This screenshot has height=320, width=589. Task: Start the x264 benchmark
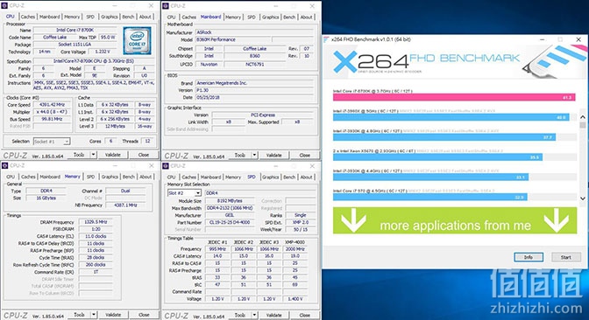click(x=565, y=257)
